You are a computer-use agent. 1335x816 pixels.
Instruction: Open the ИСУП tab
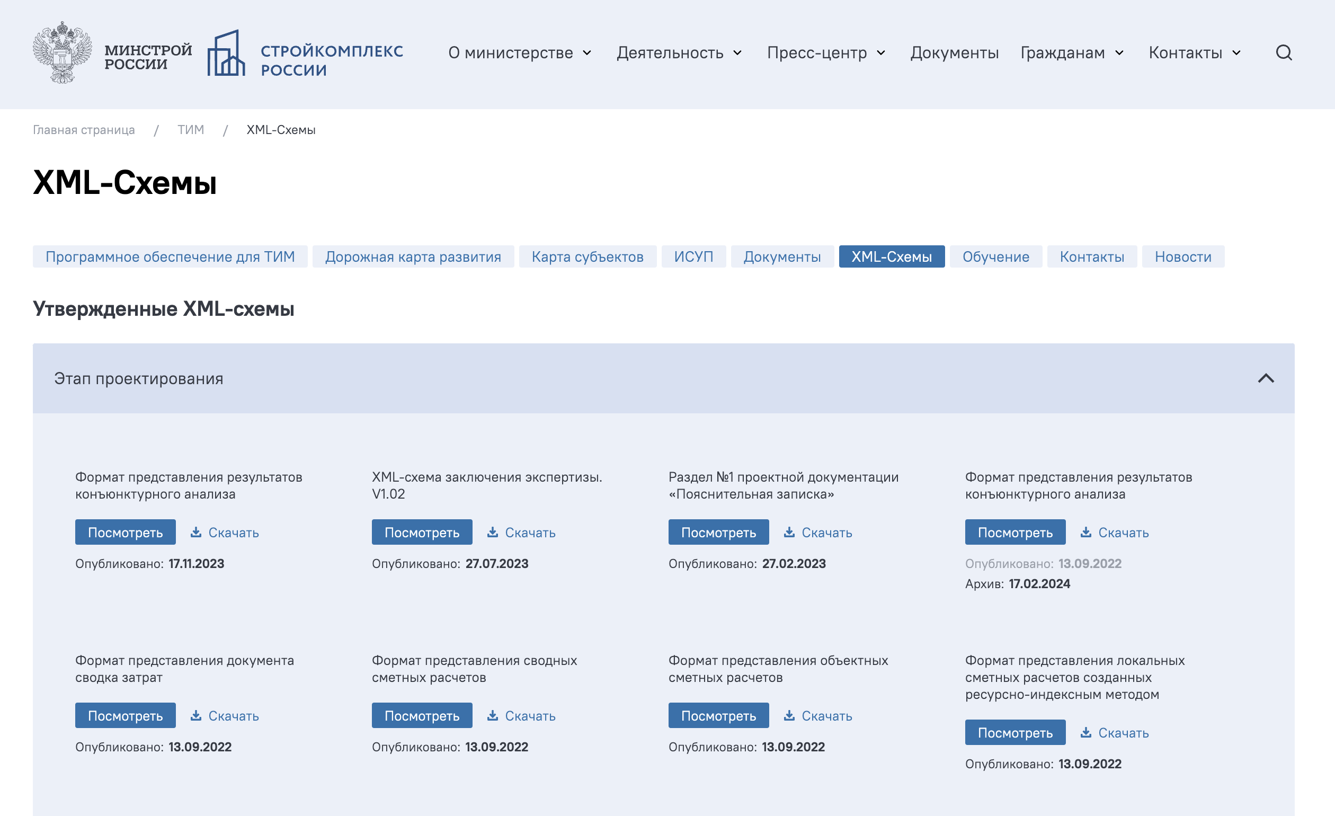click(693, 256)
